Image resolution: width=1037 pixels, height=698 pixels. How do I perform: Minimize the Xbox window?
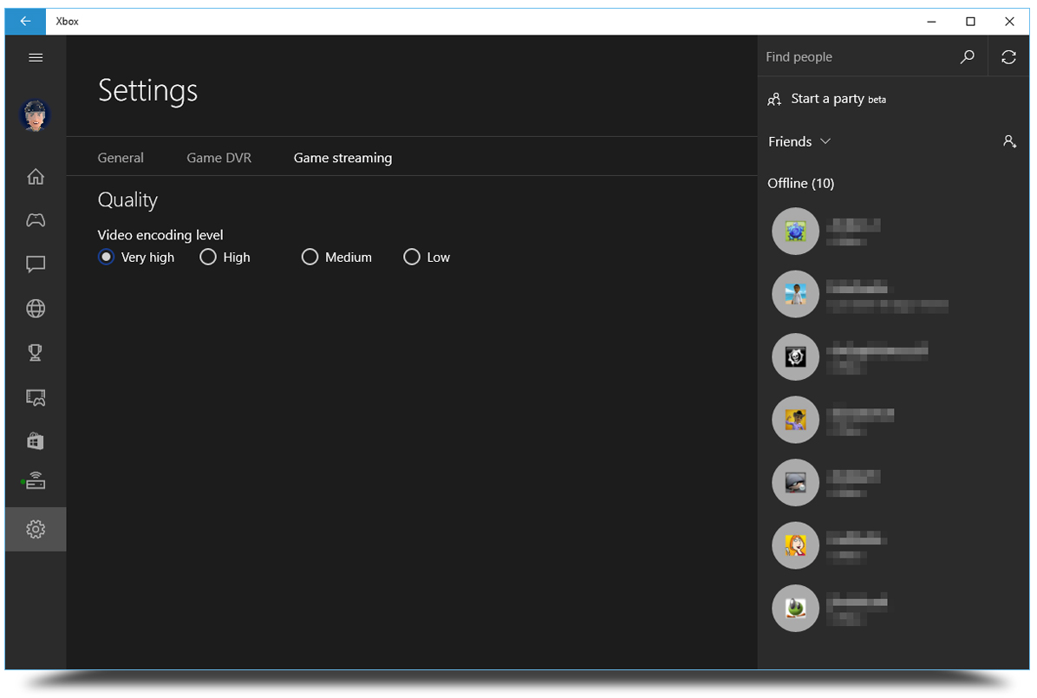(x=931, y=22)
